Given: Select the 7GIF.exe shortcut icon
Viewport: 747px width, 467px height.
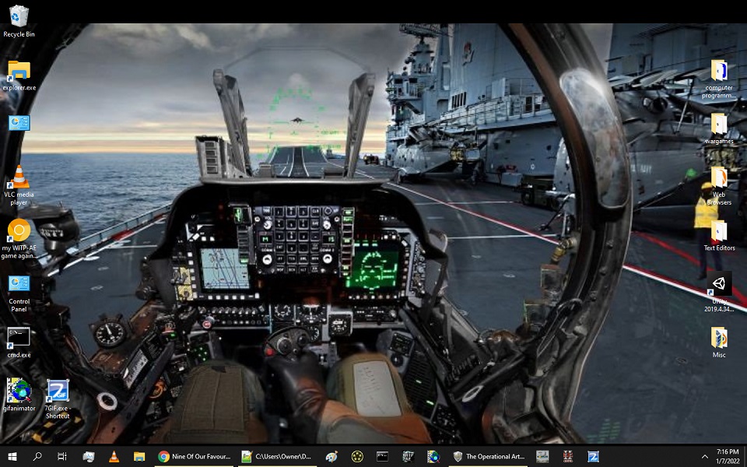Looking at the screenshot, I should (x=58, y=399).
